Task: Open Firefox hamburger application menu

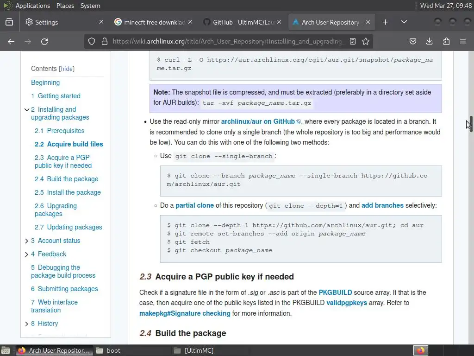Action: 463,41
